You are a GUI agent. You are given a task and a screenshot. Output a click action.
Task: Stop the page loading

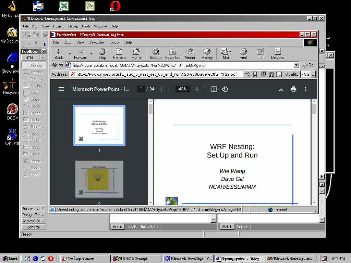[x=102, y=54]
